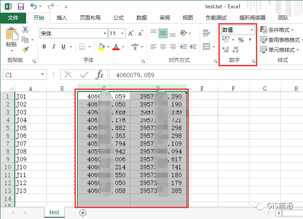Cut selection with the scissors icon

(x=25, y=30)
